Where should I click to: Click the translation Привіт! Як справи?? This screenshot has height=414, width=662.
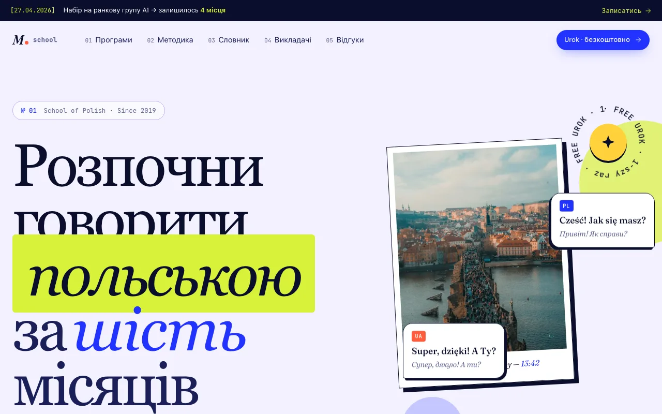[x=593, y=234]
